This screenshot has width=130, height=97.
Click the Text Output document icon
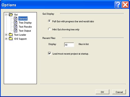[15, 31]
